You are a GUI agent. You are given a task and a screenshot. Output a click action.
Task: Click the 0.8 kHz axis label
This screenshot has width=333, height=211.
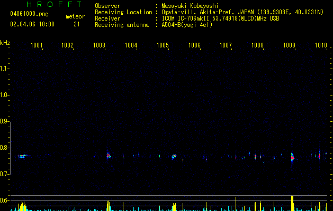(4, 148)
